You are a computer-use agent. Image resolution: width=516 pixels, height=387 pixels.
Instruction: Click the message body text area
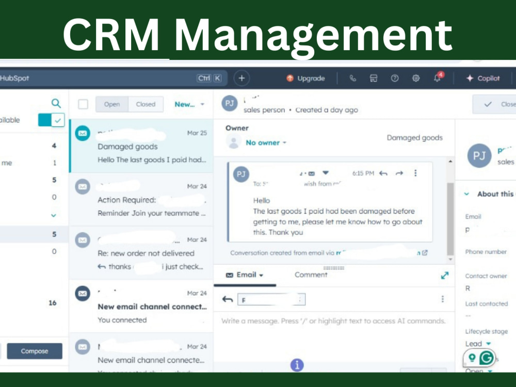[x=334, y=337]
